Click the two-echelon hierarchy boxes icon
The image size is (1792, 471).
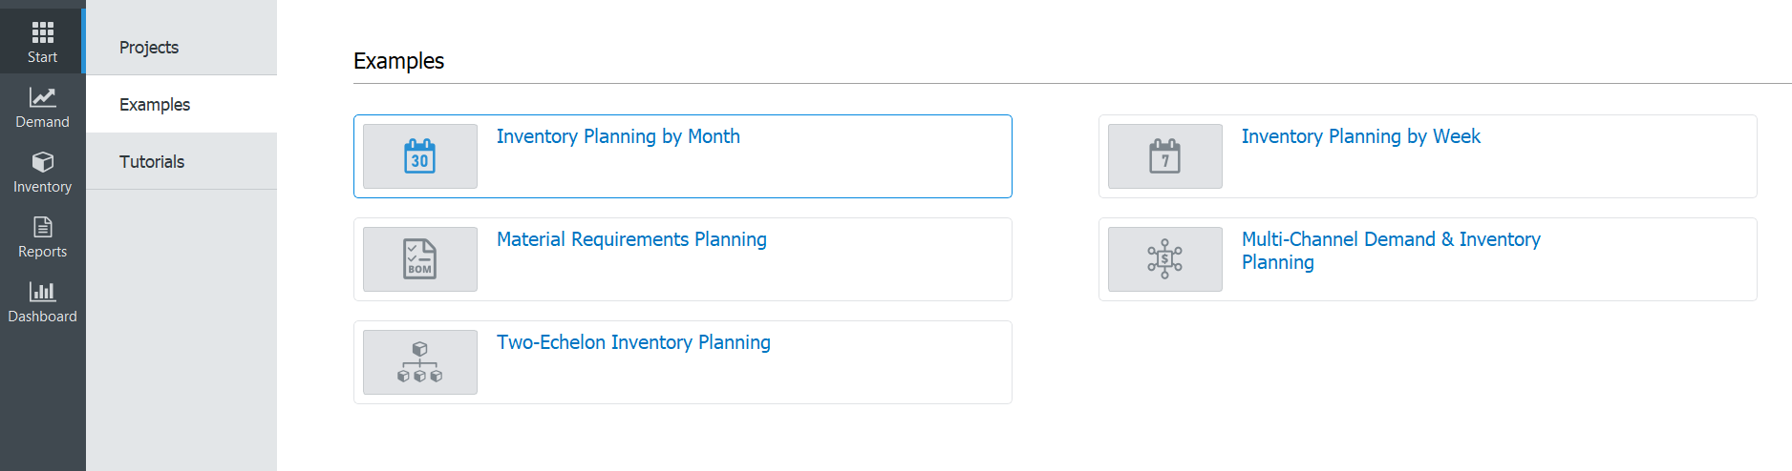click(419, 362)
